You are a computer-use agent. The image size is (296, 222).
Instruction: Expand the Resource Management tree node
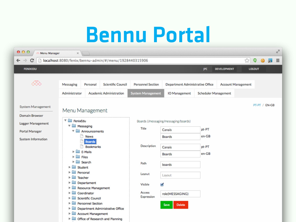tap(69, 188)
